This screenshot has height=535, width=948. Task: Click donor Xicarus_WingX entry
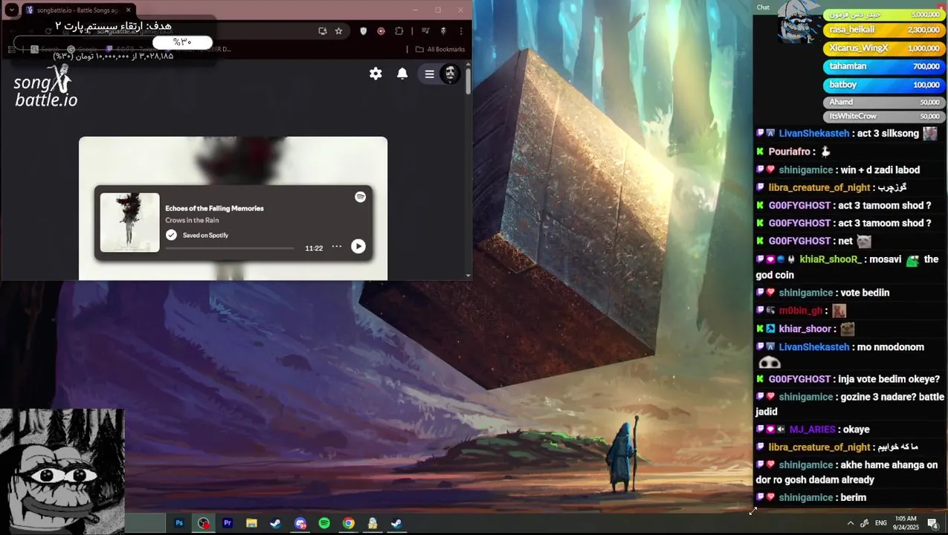pos(884,48)
